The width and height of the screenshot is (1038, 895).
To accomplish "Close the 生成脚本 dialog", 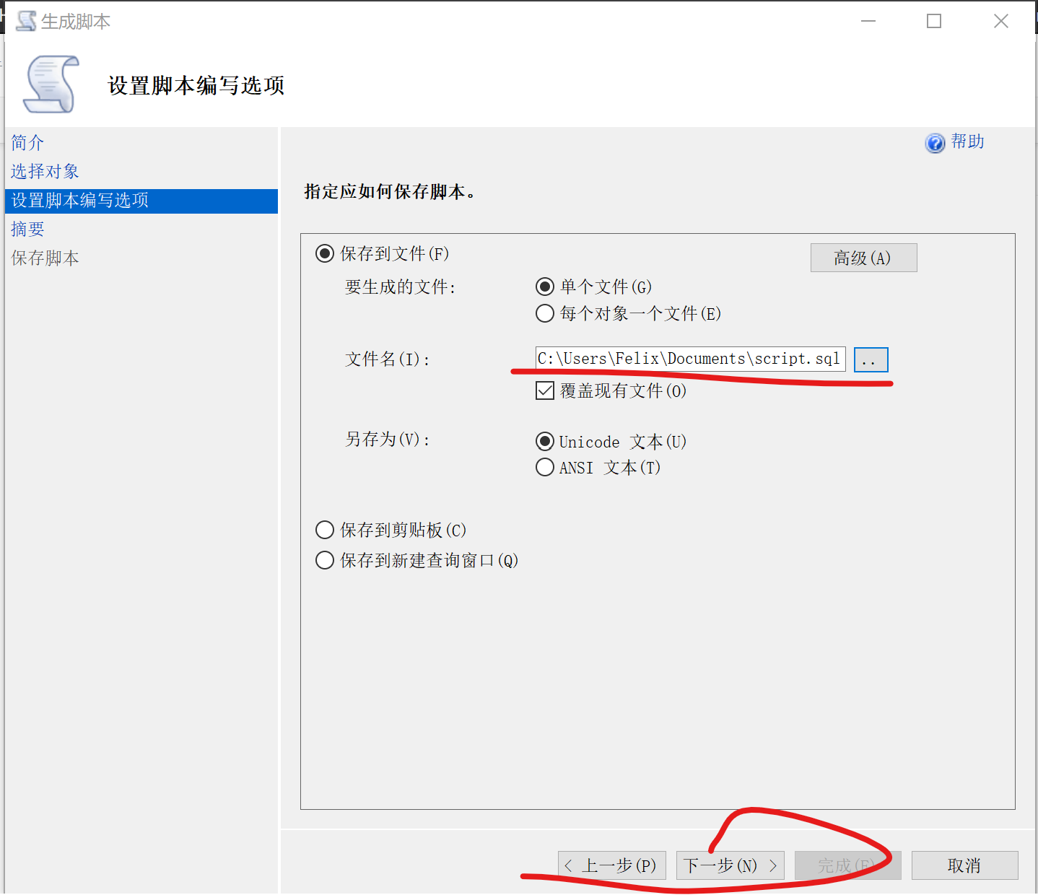I will click(x=1001, y=21).
